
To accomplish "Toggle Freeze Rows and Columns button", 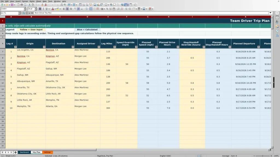I will click(126, 5).
